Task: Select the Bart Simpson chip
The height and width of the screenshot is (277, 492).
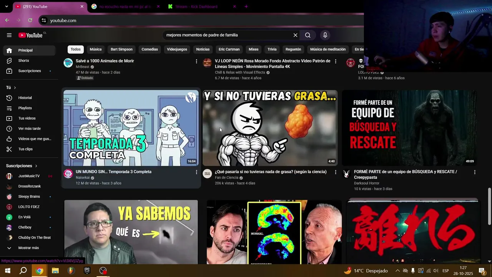Action: pyautogui.click(x=121, y=49)
